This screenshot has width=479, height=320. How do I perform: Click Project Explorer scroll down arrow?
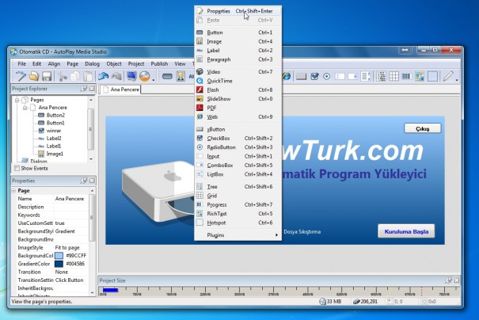pos(91,159)
